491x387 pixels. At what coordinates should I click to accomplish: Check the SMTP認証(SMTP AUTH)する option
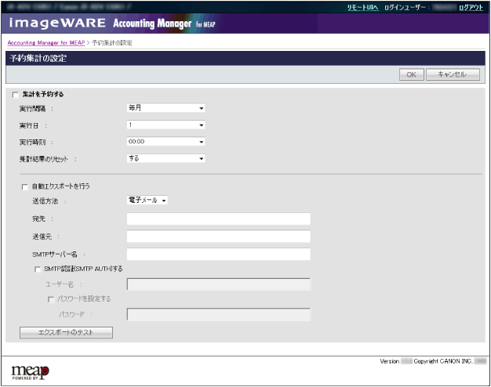[x=37, y=269]
